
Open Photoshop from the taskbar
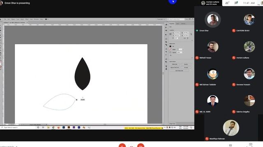(x=64, y=127)
